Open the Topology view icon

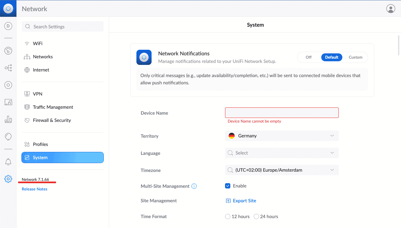tap(8, 68)
